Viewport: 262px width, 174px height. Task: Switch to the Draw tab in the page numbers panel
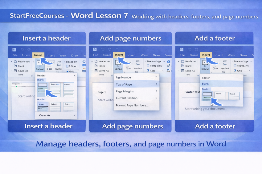157,55
